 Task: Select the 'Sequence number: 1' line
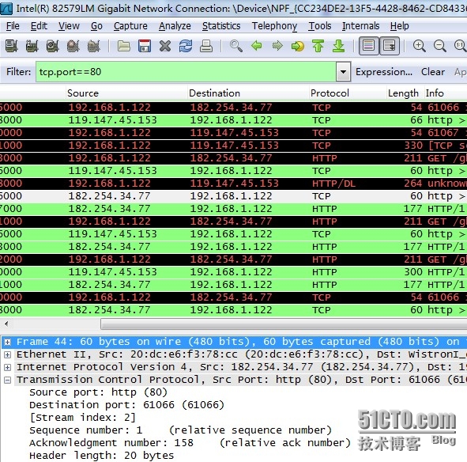180,430
